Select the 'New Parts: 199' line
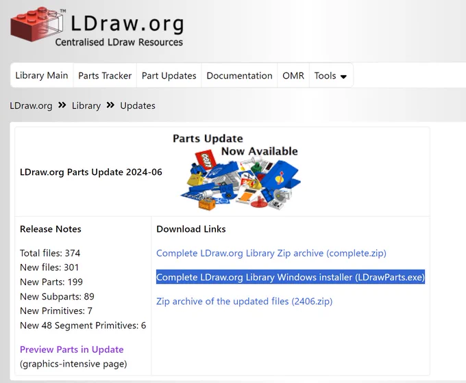The height and width of the screenshot is (383, 466). [x=51, y=282]
